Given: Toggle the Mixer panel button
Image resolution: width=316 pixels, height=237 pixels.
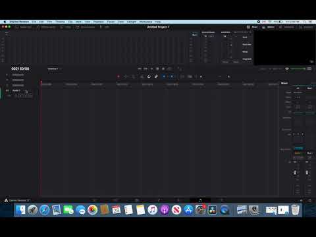Looking at the screenshot, I should tap(252, 27).
